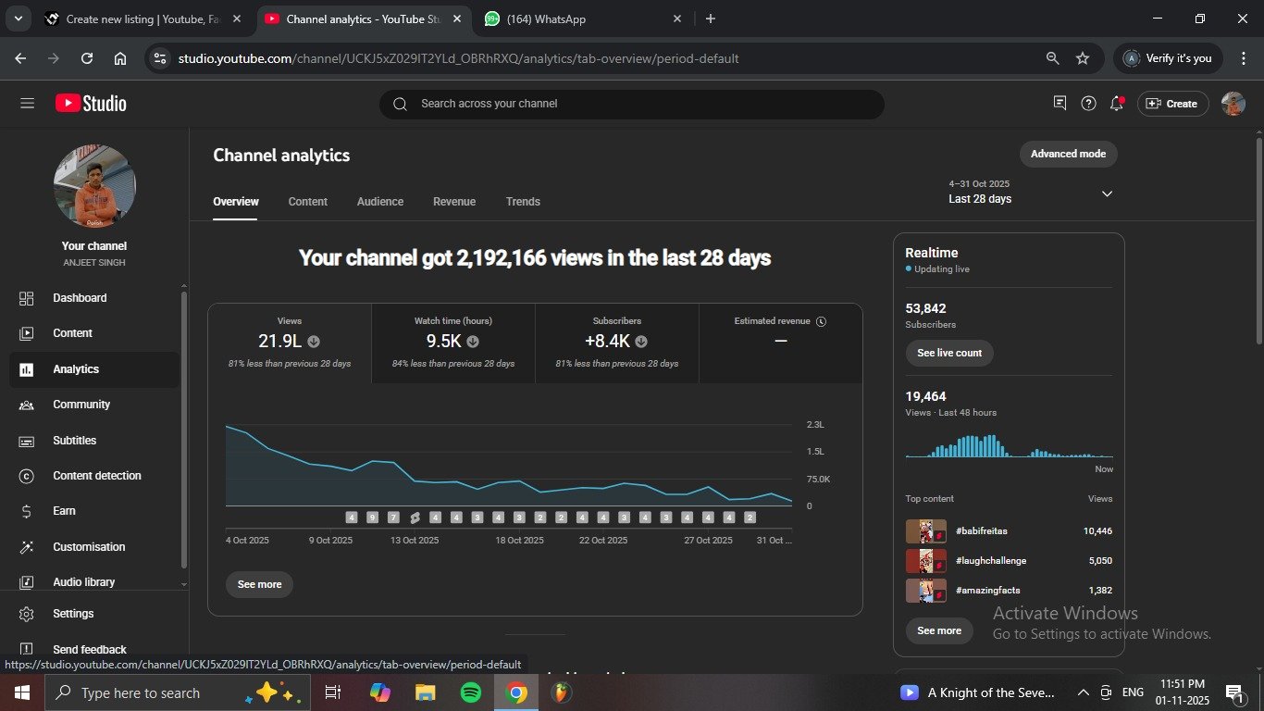Click the Subscribers metric down-arrow indicator

[x=641, y=342]
